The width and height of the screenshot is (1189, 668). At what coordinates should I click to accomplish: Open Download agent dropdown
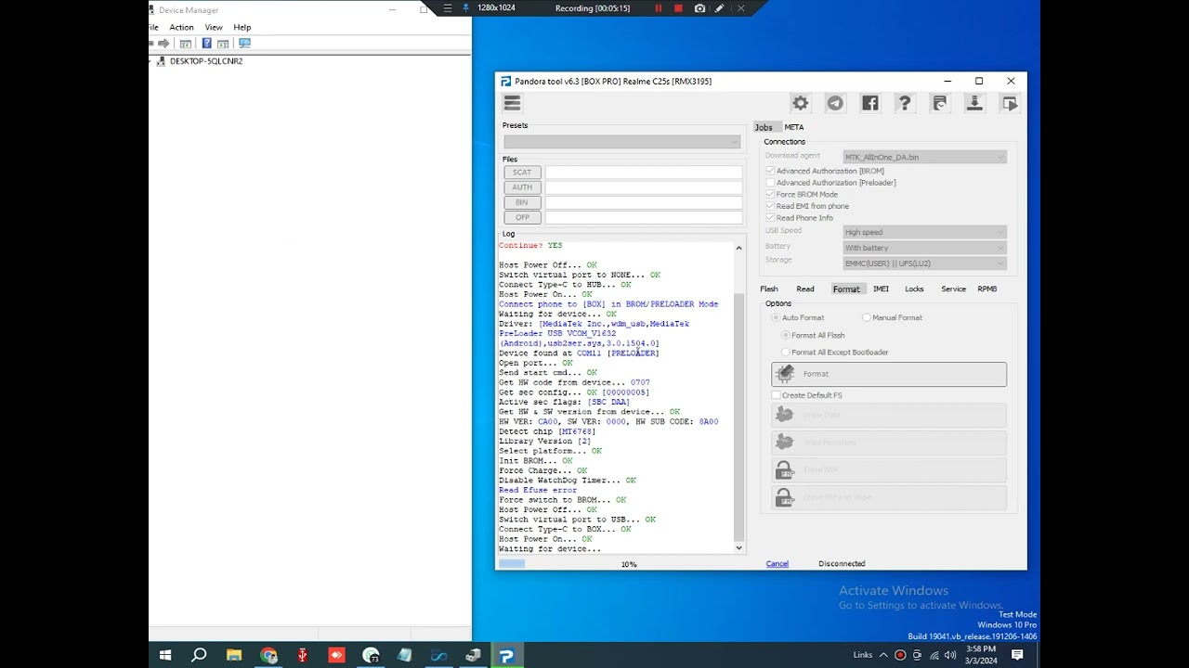click(x=924, y=157)
